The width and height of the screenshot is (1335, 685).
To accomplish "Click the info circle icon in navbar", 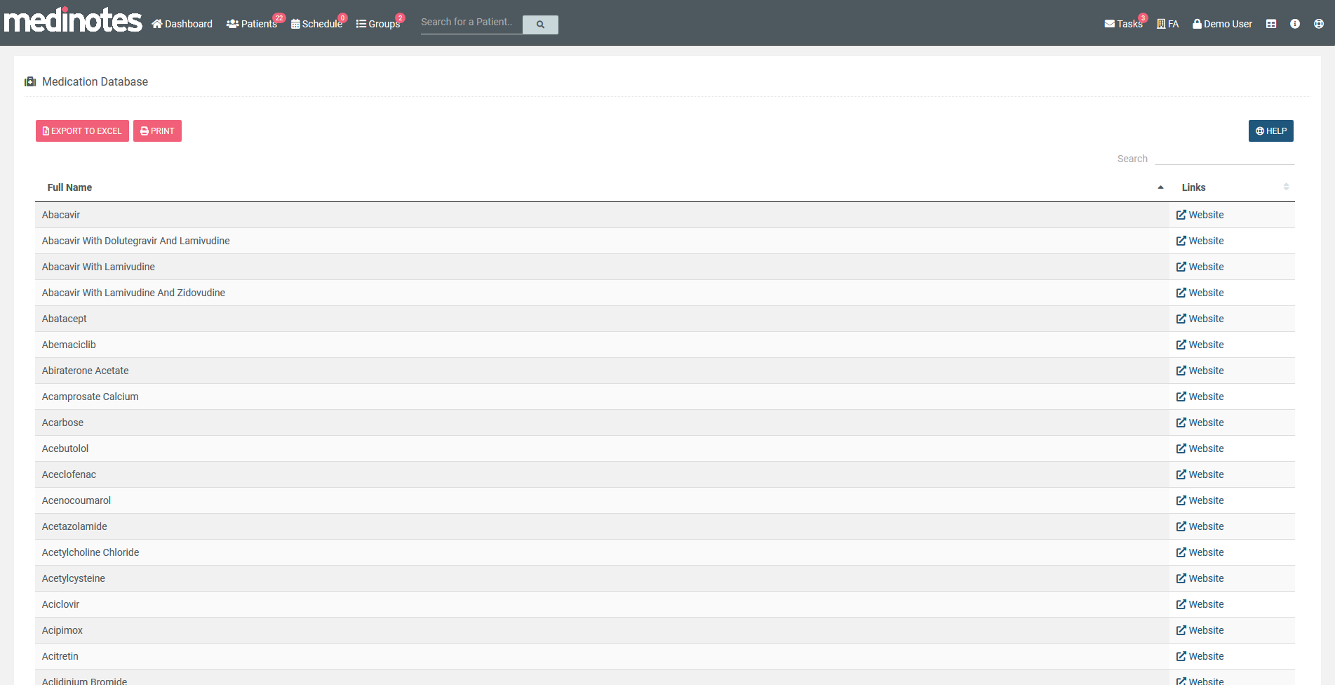I will 1295,24.
